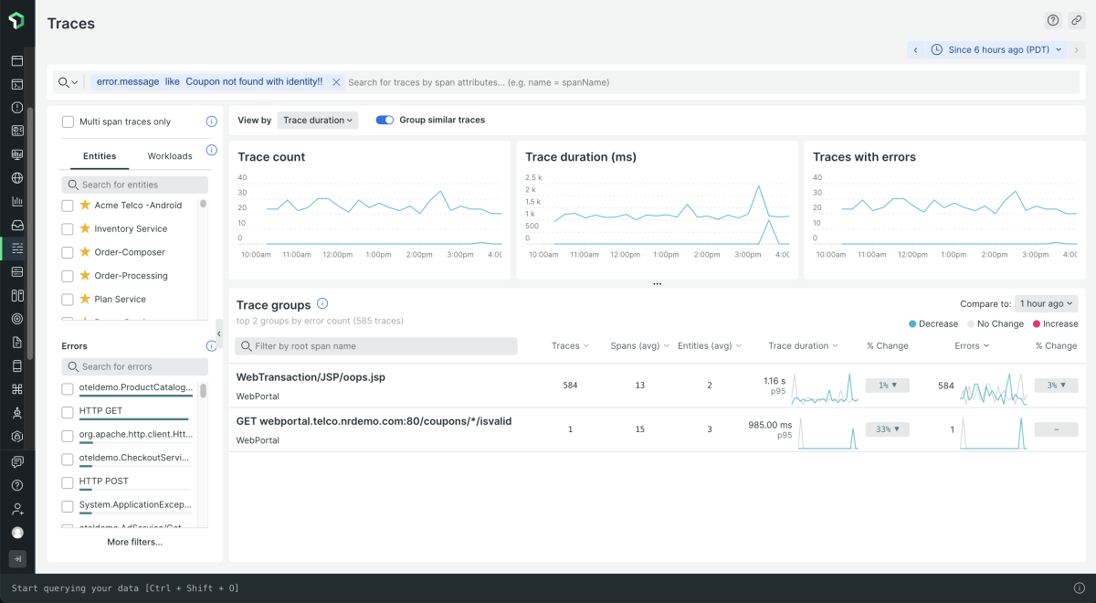Toggle the Group similar traces switch
This screenshot has height=603, width=1096.
[385, 120]
